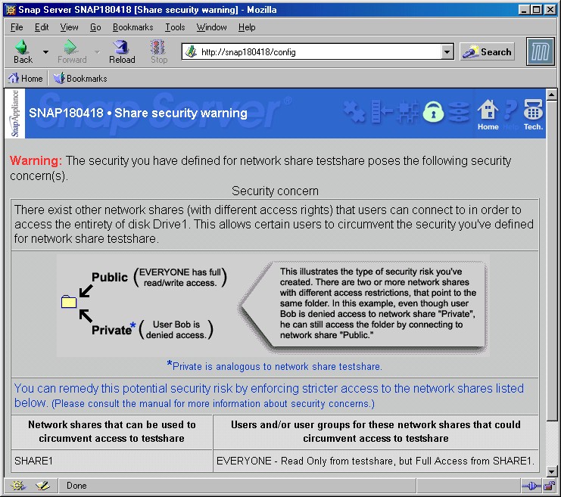Click the EVERYONE - Read Only cell text
This screenshot has width=561, height=497.
(x=376, y=461)
